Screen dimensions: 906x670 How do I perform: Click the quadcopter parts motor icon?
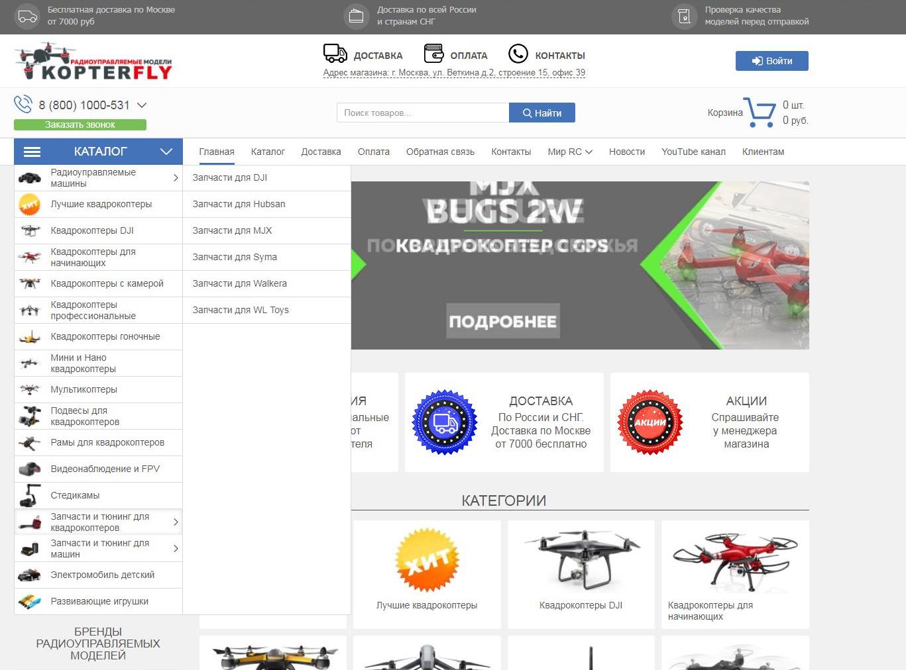(x=30, y=522)
